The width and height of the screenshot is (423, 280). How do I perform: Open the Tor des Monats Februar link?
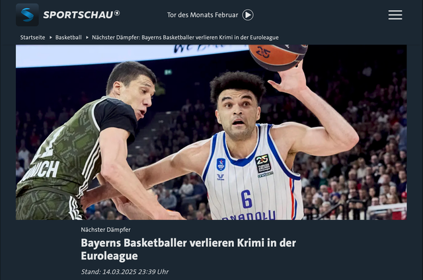click(x=203, y=15)
